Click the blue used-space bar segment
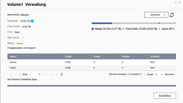Screen dimensions: 183x103 pyautogui.click(x=102, y=23)
